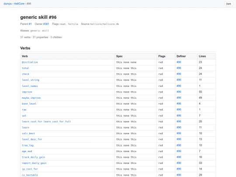This screenshot has height=177, width=236.
Task: Click definer #96 in @initialize row
Action: (179, 62)
